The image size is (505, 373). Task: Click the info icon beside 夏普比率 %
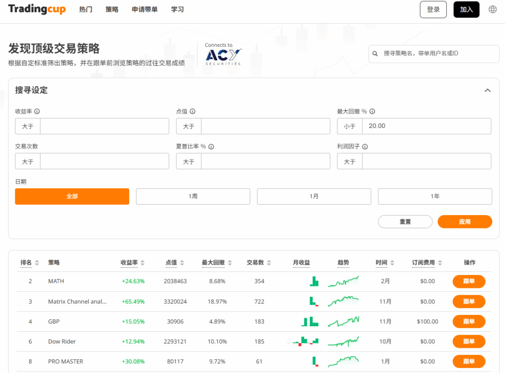pyautogui.click(x=211, y=147)
